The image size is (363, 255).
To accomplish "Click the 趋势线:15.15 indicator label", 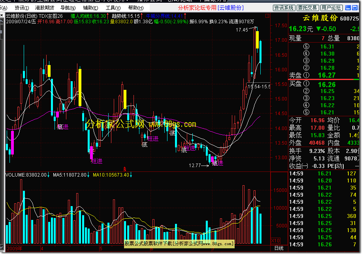I will [x=126, y=16].
